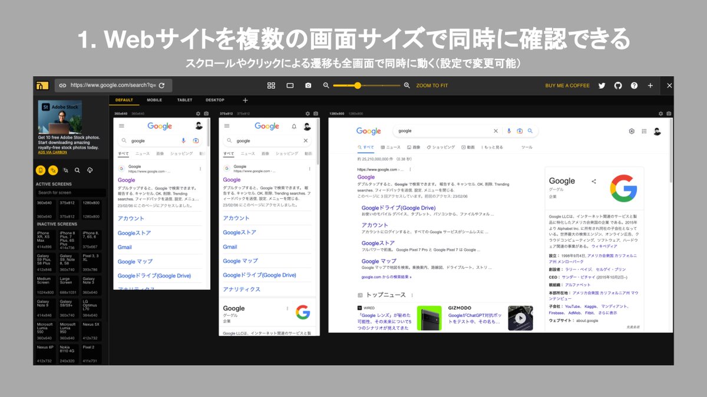Image resolution: width=707 pixels, height=397 pixels.
Task: Click the magnifier icon in the sidebar tool row
Action: (x=77, y=170)
